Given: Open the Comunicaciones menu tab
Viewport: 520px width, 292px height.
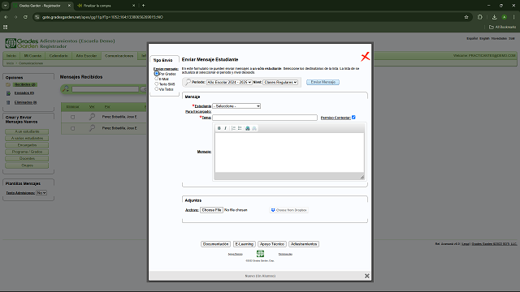Looking at the screenshot, I should click(x=119, y=56).
